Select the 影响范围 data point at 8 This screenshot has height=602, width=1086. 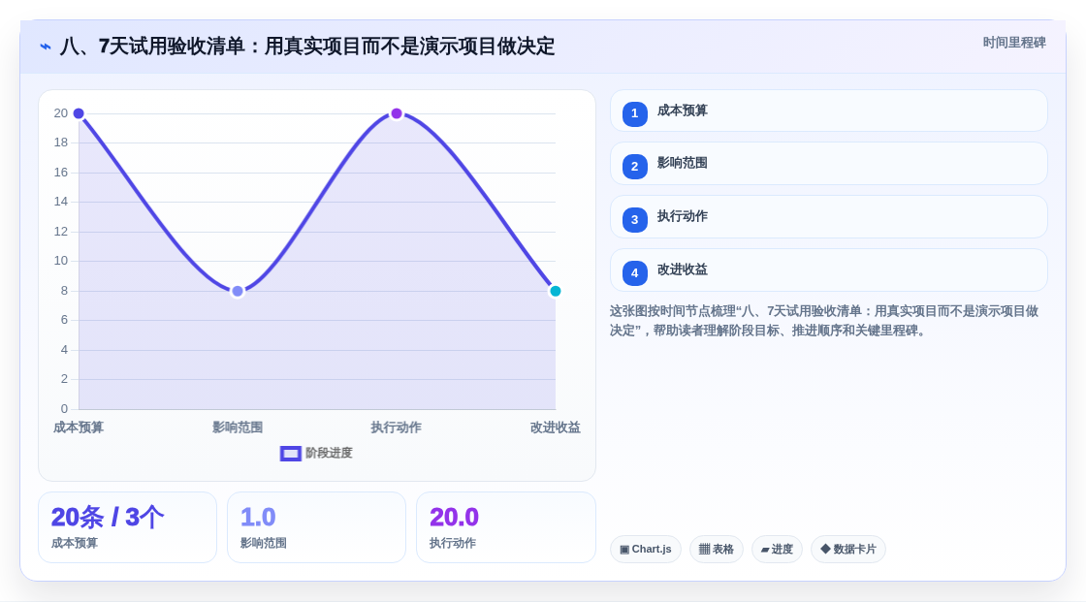point(238,291)
